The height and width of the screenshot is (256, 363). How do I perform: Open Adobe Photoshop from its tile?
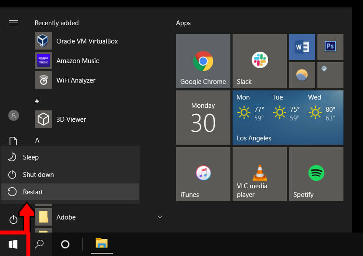tap(330, 47)
